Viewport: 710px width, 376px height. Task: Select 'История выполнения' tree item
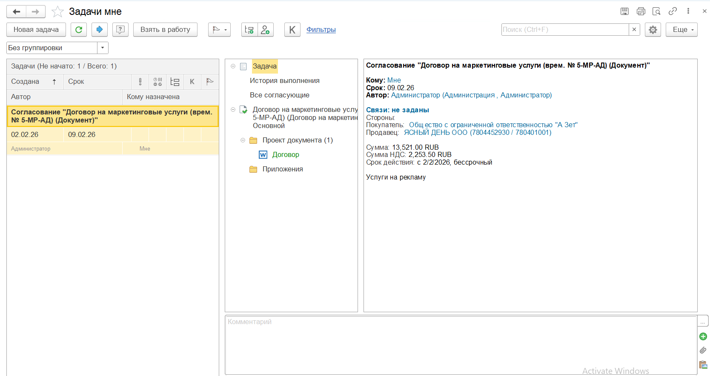284,81
